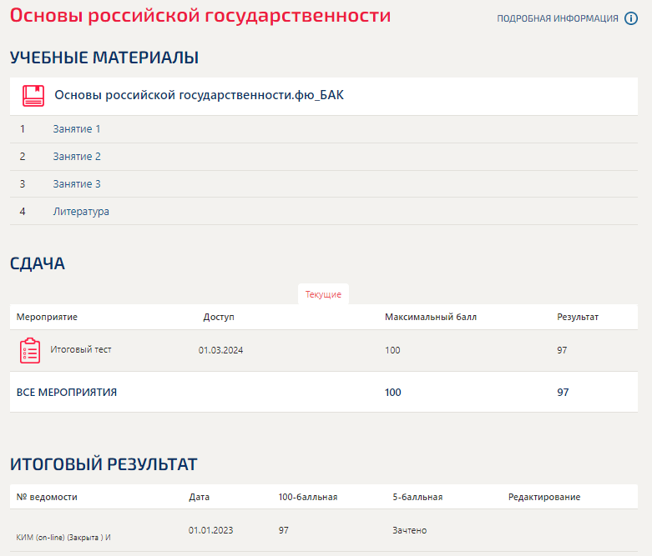The width and height of the screenshot is (652, 556).
Task: Click the Результат column header
Action: 578,317
